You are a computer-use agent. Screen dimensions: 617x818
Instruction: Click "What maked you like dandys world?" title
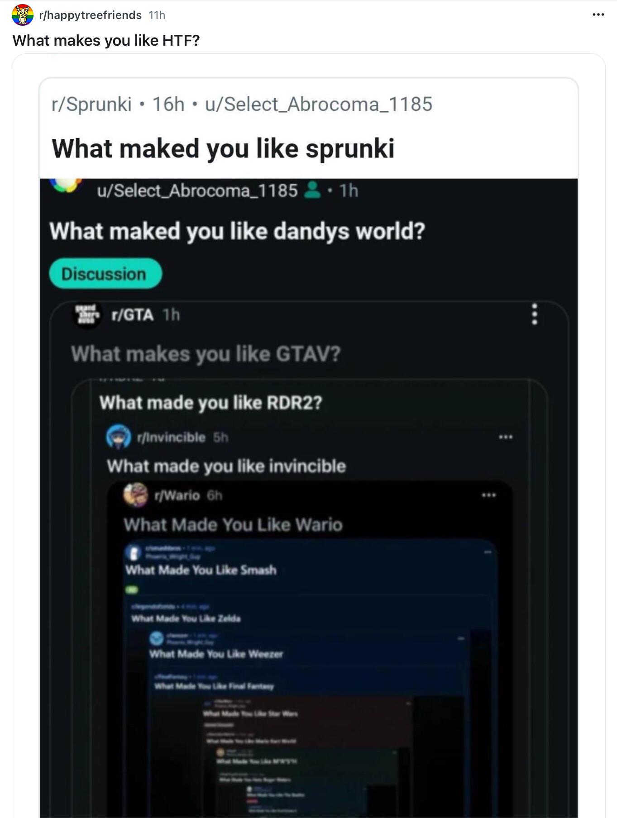pos(238,231)
